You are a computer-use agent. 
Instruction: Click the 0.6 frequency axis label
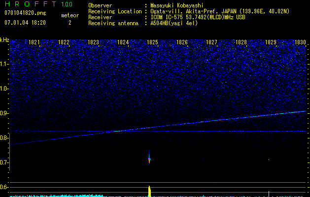click(4, 187)
